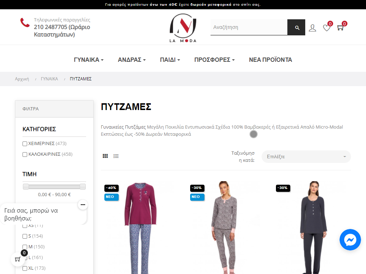Minimize the chat greeting popup
The image size is (366, 274).
(83, 205)
